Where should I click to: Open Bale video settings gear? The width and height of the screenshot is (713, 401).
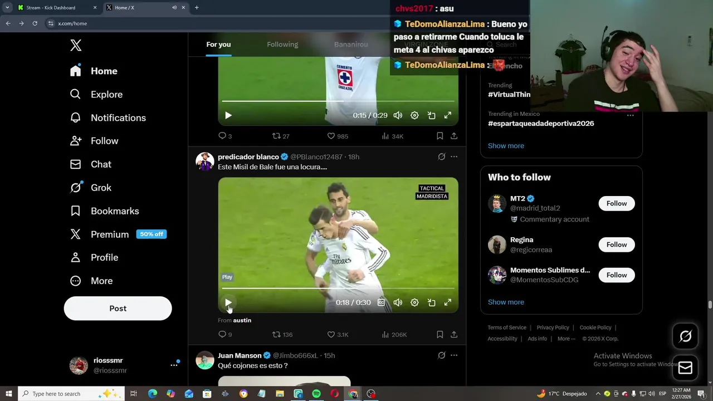coord(414,302)
